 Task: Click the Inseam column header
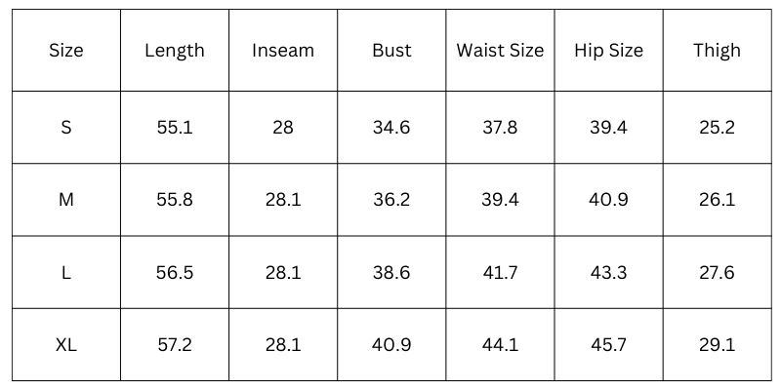tap(283, 51)
